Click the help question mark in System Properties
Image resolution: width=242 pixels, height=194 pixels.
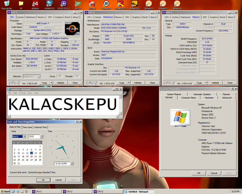tap(232, 89)
